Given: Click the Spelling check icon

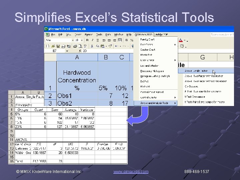Looking at the screenshot, I should [x=85, y=46].
